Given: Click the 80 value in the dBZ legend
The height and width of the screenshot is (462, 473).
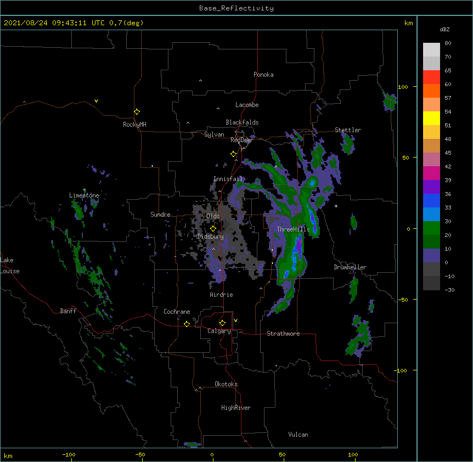Looking at the screenshot, I should (x=448, y=43).
